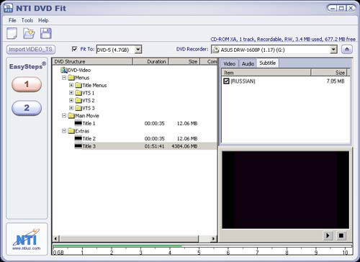The width and height of the screenshot is (360, 262).
Task: Collapse the Extras node
Action: point(64,131)
